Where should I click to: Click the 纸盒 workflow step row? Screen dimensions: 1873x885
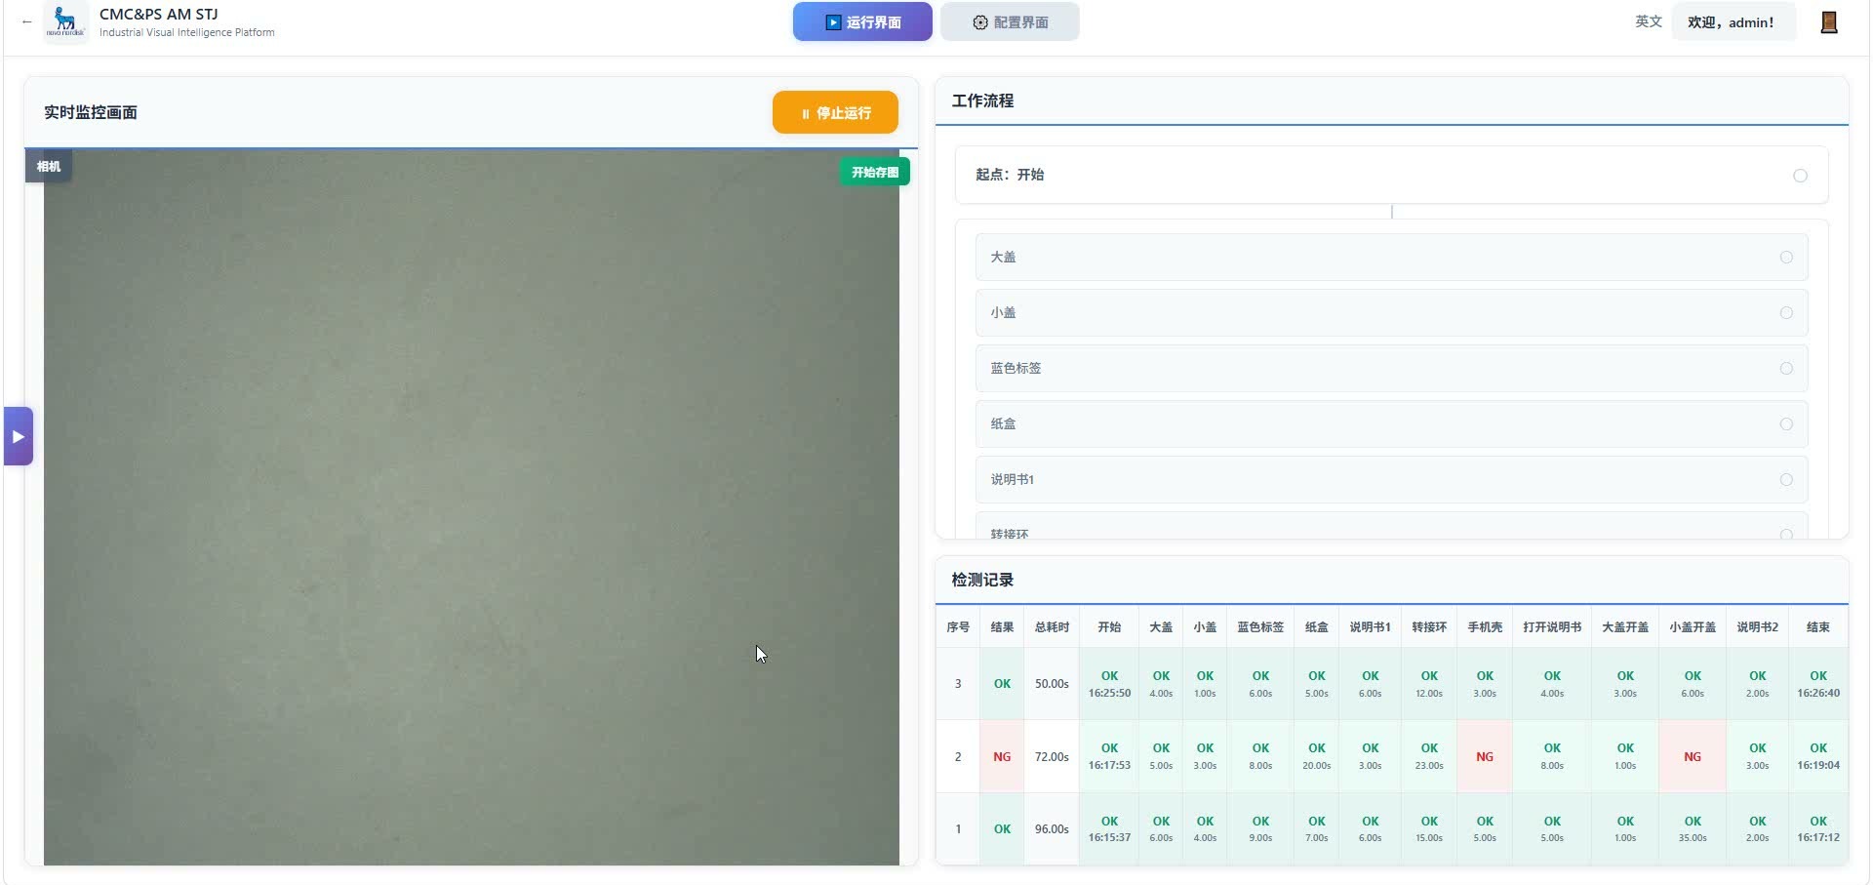[1391, 424]
